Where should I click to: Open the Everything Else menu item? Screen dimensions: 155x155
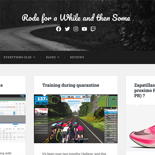[18, 57]
